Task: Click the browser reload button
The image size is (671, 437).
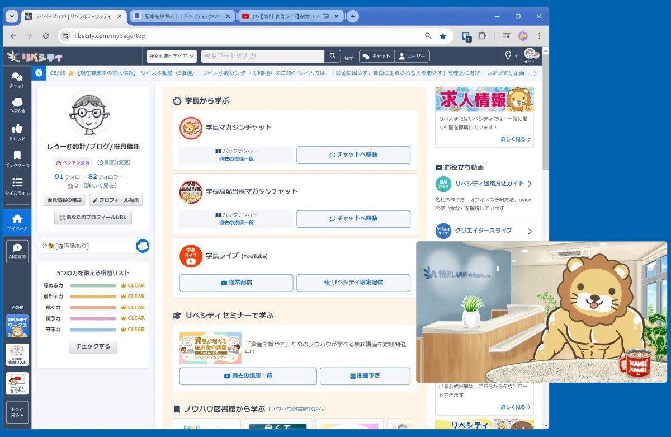Action: [46, 36]
